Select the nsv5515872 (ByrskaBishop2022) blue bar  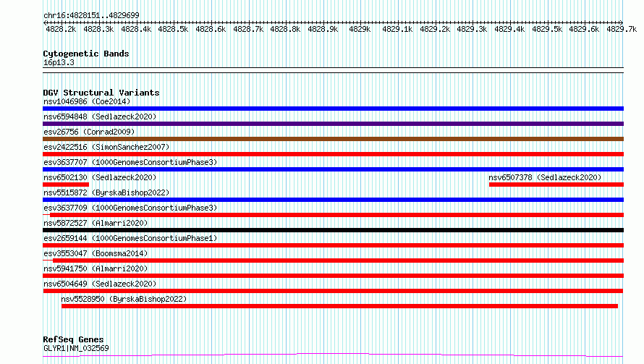[333, 200]
